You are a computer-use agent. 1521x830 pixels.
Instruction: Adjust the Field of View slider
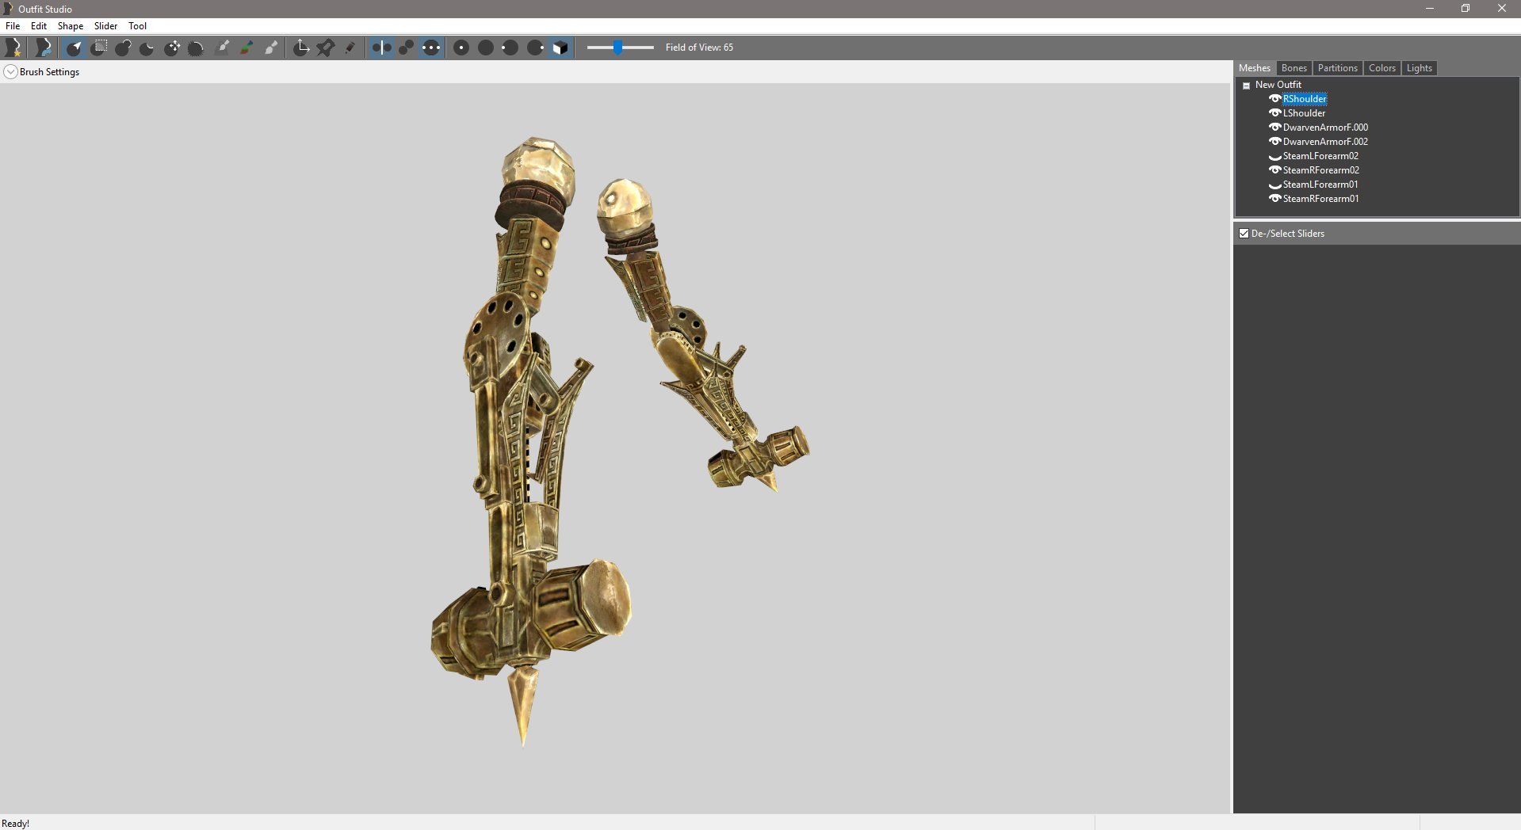(x=620, y=48)
